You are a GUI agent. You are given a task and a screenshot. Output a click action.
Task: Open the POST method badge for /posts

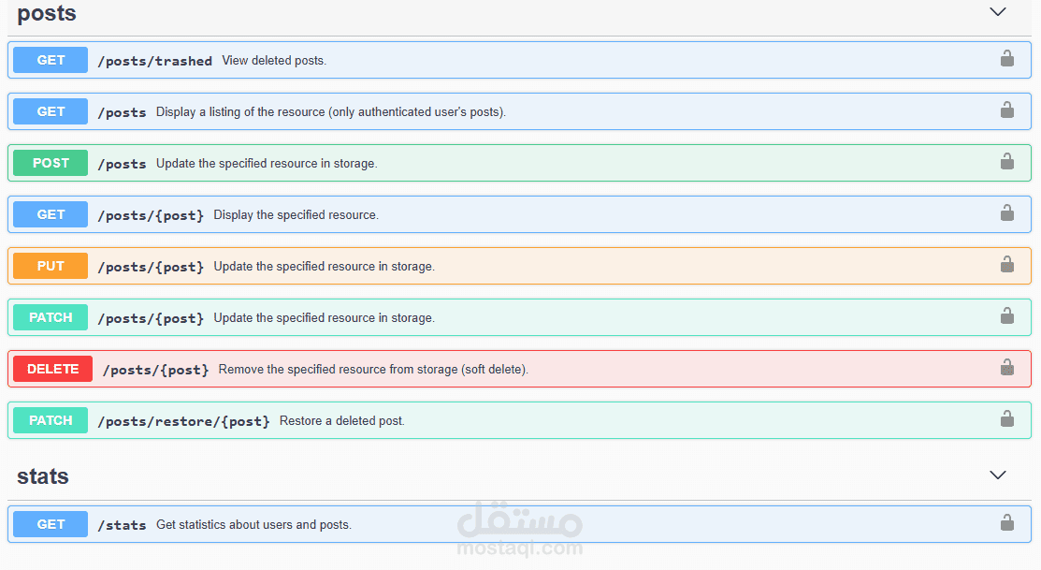click(51, 163)
